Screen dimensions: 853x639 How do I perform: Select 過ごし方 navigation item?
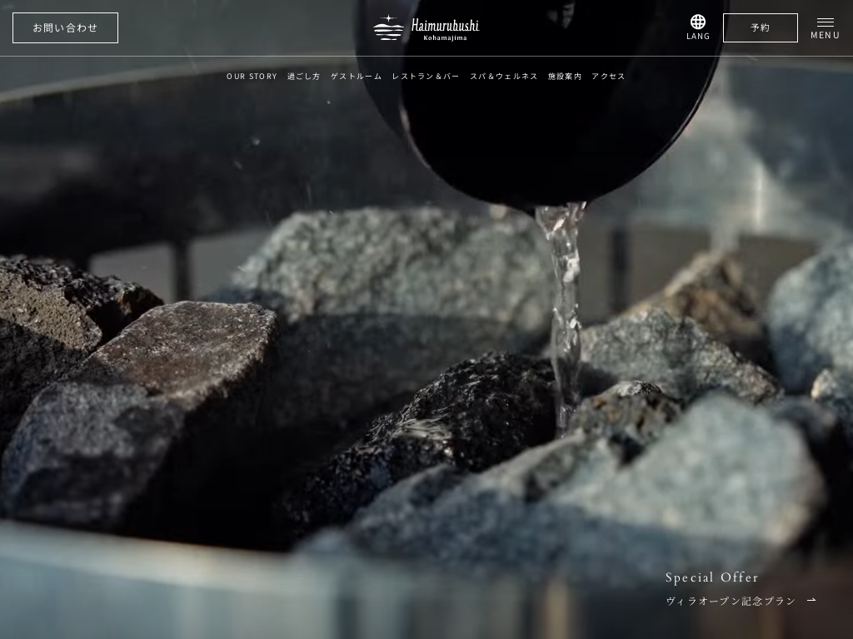(x=303, y=77)
